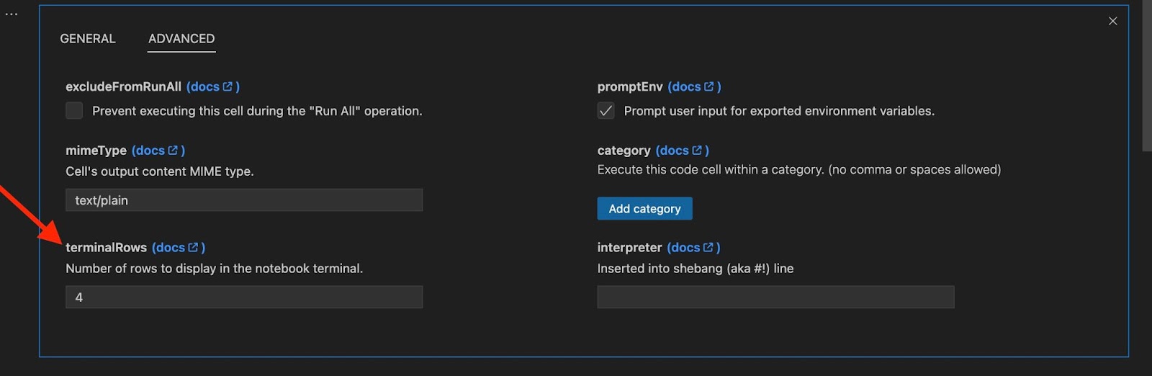Click the external-link icon beside terminalRows docs

point(193,248)
